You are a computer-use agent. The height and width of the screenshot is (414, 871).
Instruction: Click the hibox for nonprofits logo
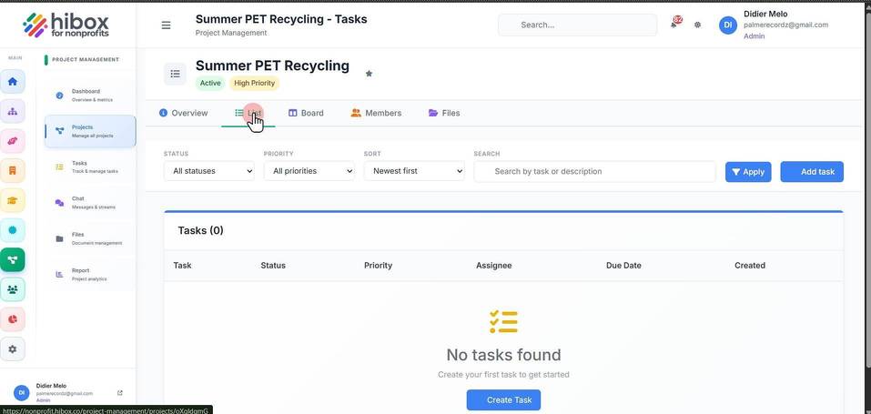tap(66, 25)
